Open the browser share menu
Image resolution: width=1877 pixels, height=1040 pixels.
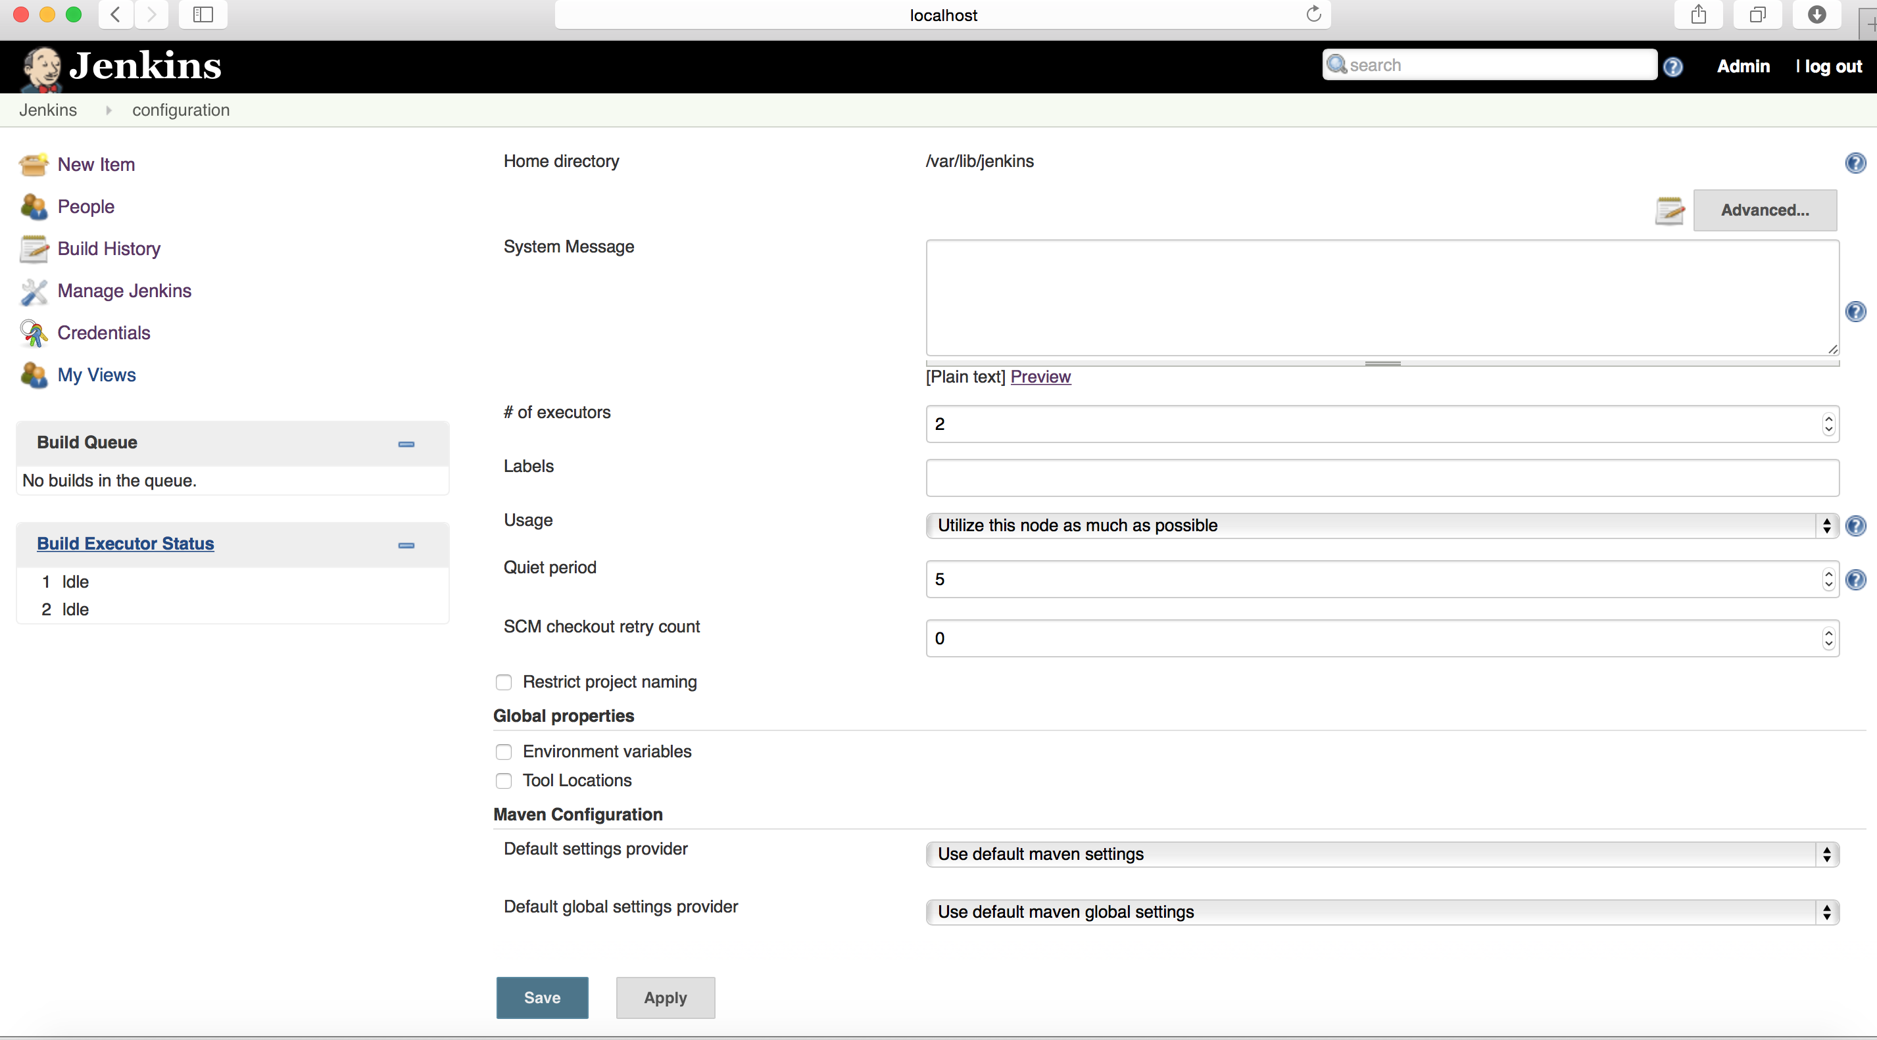click(x=1699, y=14)
